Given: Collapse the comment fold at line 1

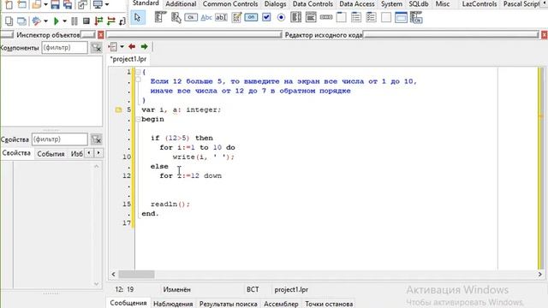Looking at the screenshot, I should [139, 72].
